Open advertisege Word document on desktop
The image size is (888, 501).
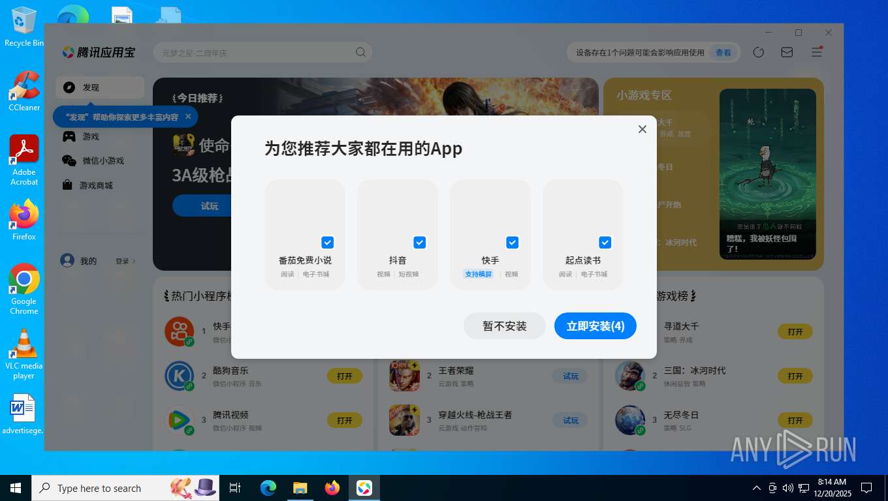coord(23,414)
